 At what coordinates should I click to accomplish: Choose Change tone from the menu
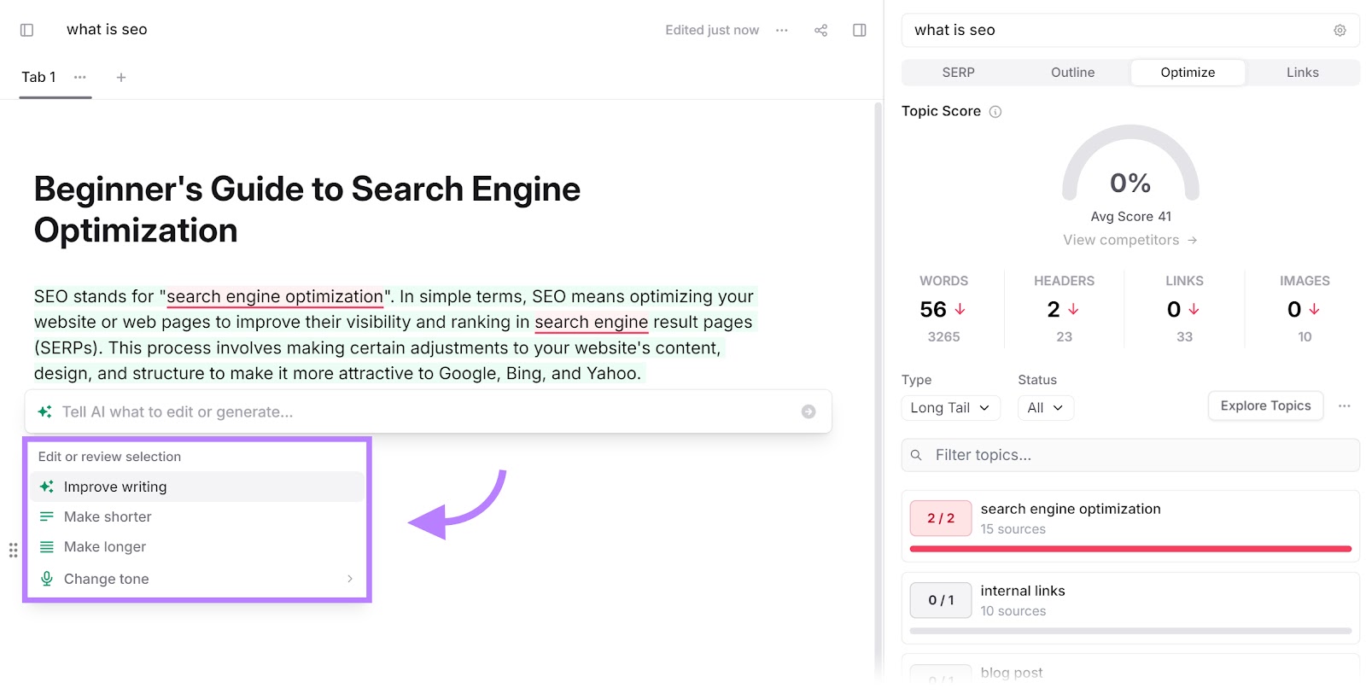coord(197,579)
